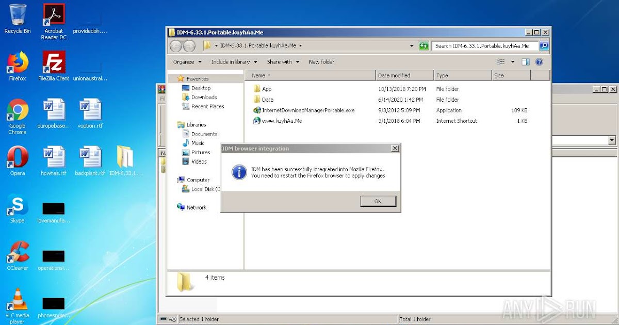The image size is (619, 325).
Task: Launch Opera browser shortcut
Action: [x=18, y=161]
